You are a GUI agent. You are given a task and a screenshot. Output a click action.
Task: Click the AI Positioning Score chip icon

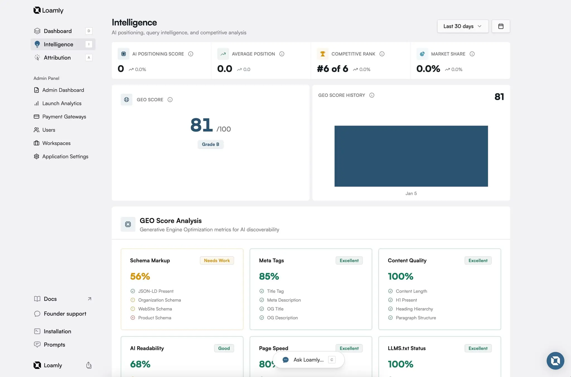pyautogui.click(x=124, y=54)
